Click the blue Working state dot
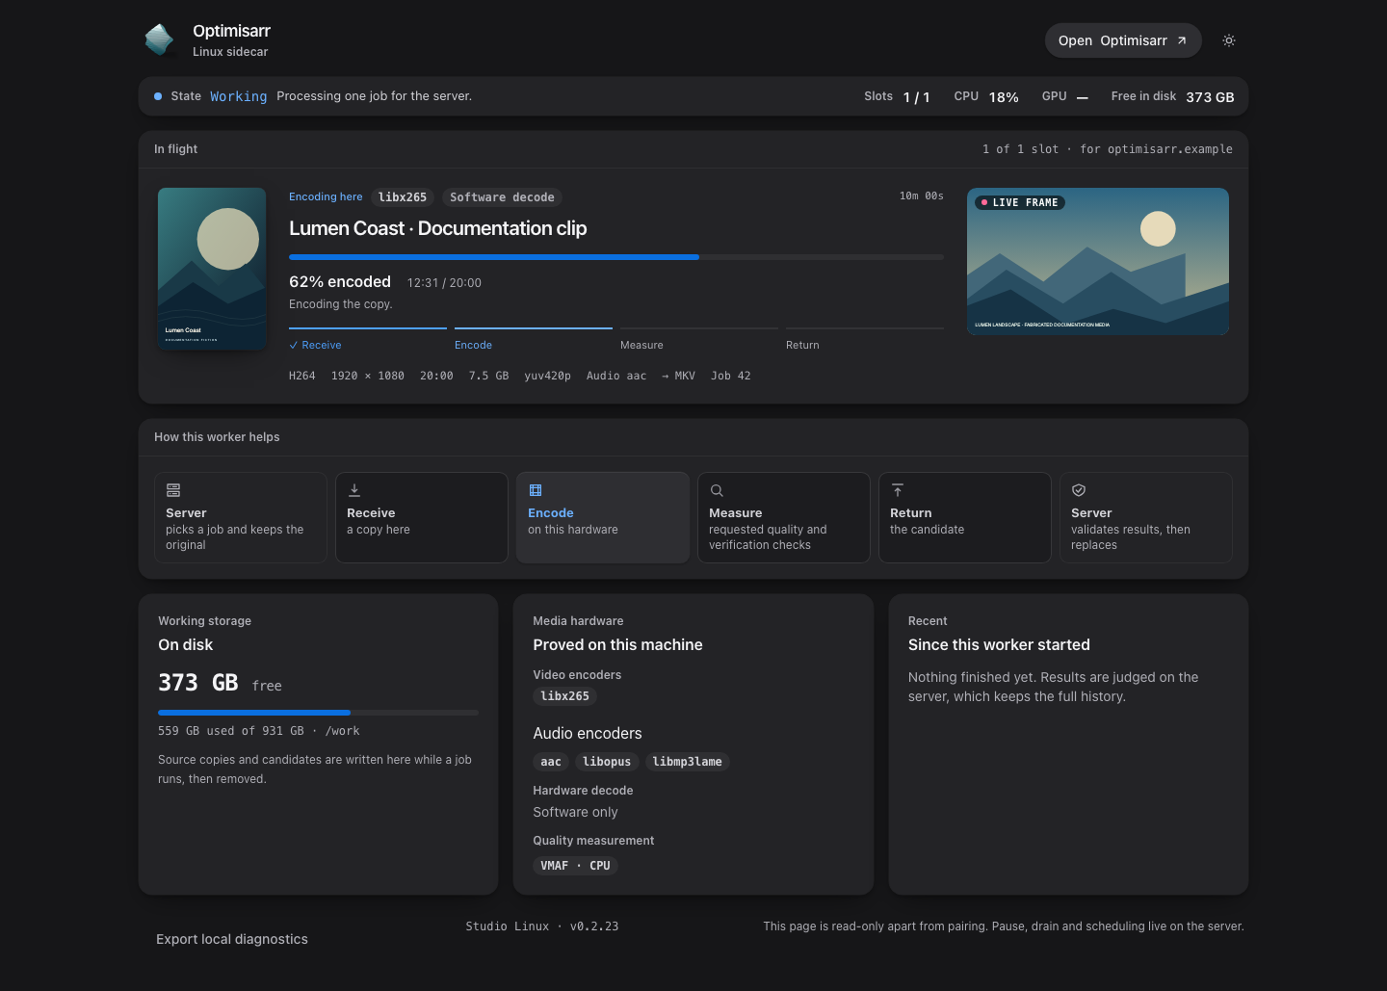The width and height of the screenshot is (1387, 991). 158,96
